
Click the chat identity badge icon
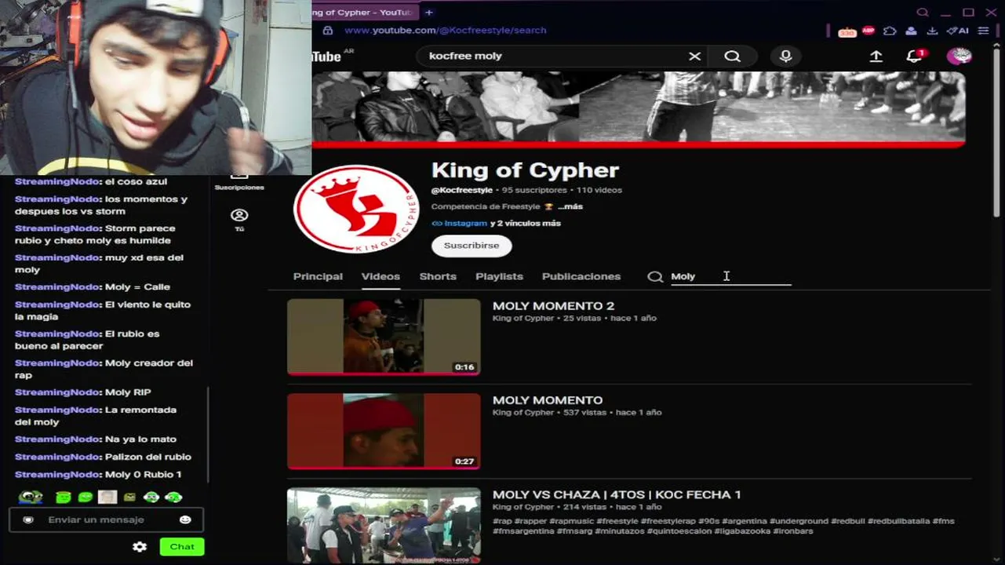point(29,519)
